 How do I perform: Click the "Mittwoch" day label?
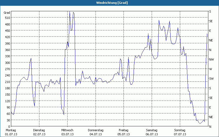coord(67,130)
